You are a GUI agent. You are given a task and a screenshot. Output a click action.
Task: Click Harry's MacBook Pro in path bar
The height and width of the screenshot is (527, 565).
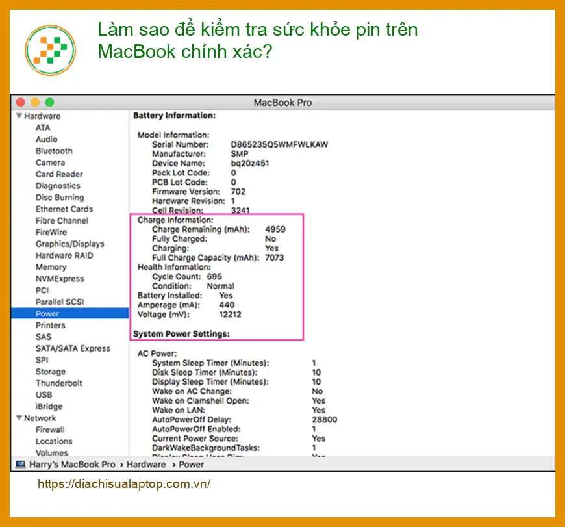72,464
